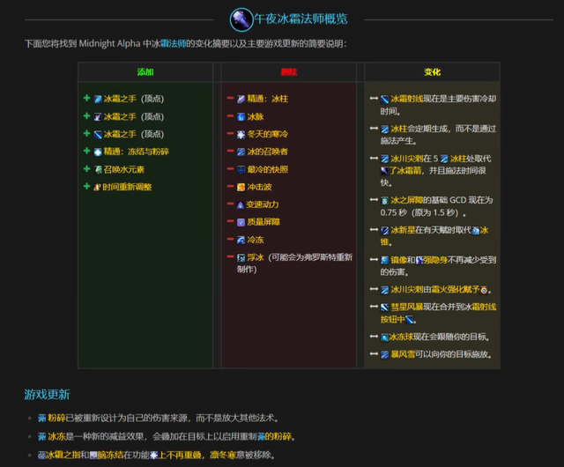The height and width of the screenshot is (467, 564).
Task: Click the 浮冰 spell icon
Action: pyautogui.click(x=241, y=257)
